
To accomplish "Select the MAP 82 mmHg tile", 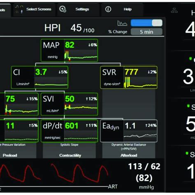I will pyautogui.click(x=69, y=50).
